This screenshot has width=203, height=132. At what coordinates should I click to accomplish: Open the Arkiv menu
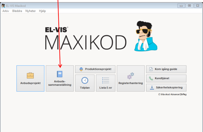click(x=6, y=11)
